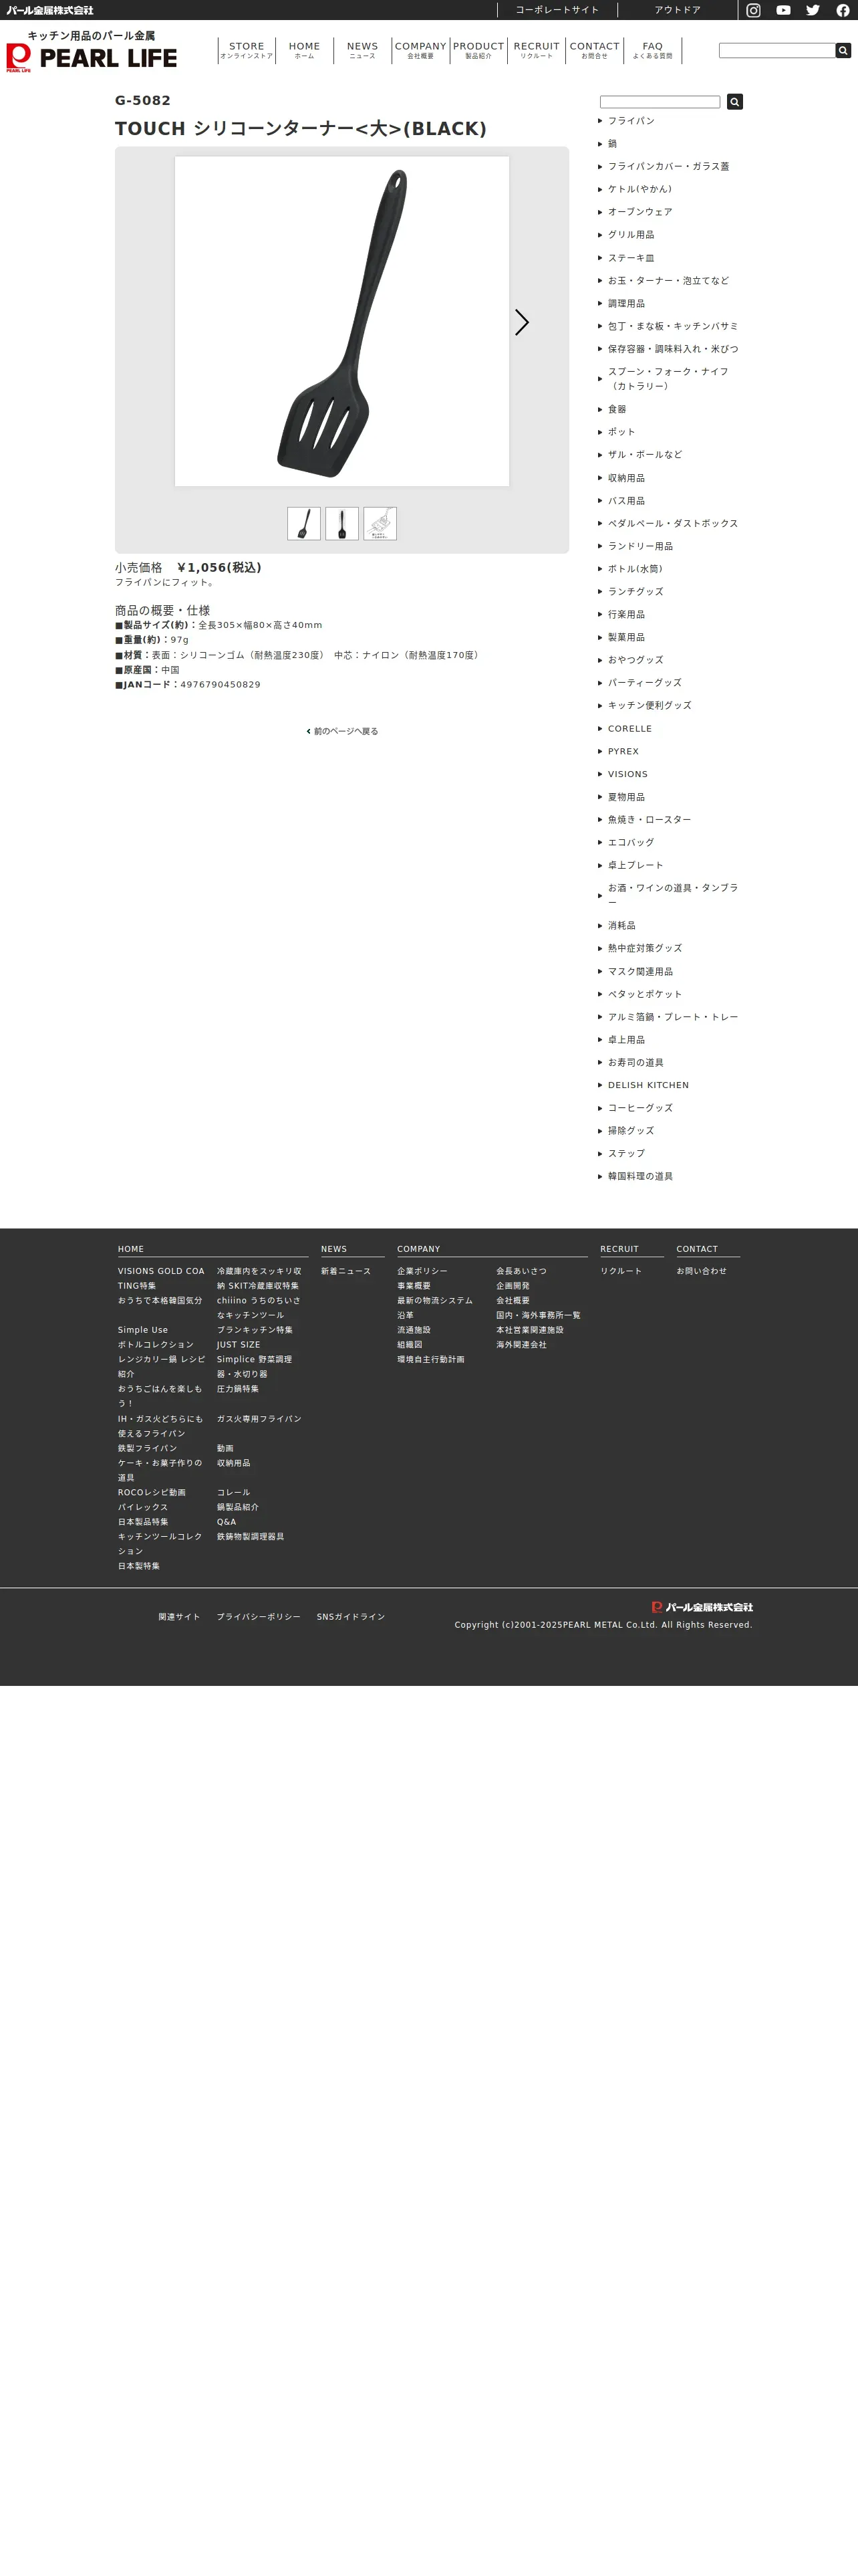Open footer 会長あいさつ link

point(521,1271)
